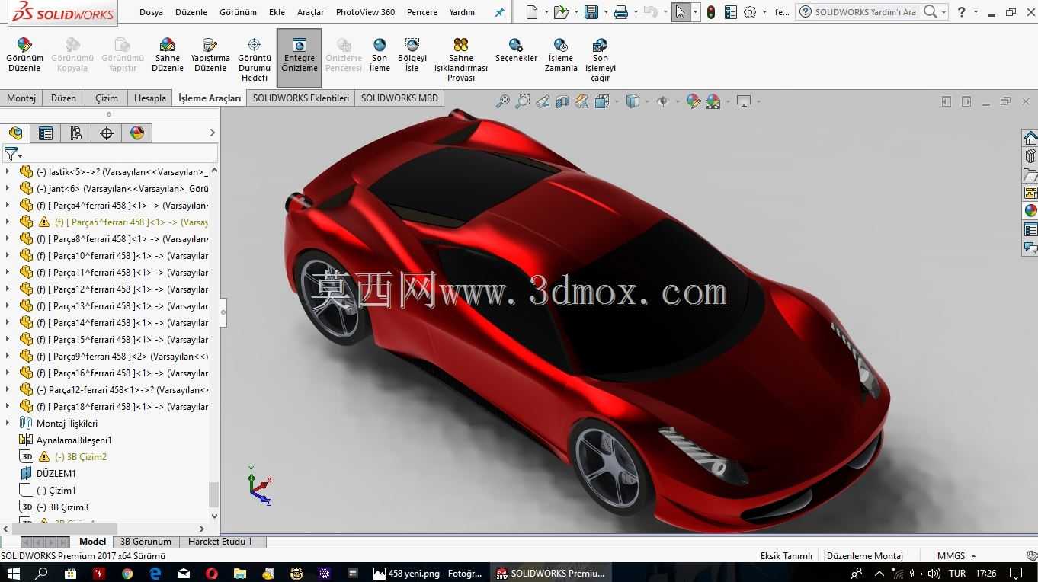Viewport: 1038px width, 582px height.
Task: Open the Araçlar menu
Action: click(310, 12)
